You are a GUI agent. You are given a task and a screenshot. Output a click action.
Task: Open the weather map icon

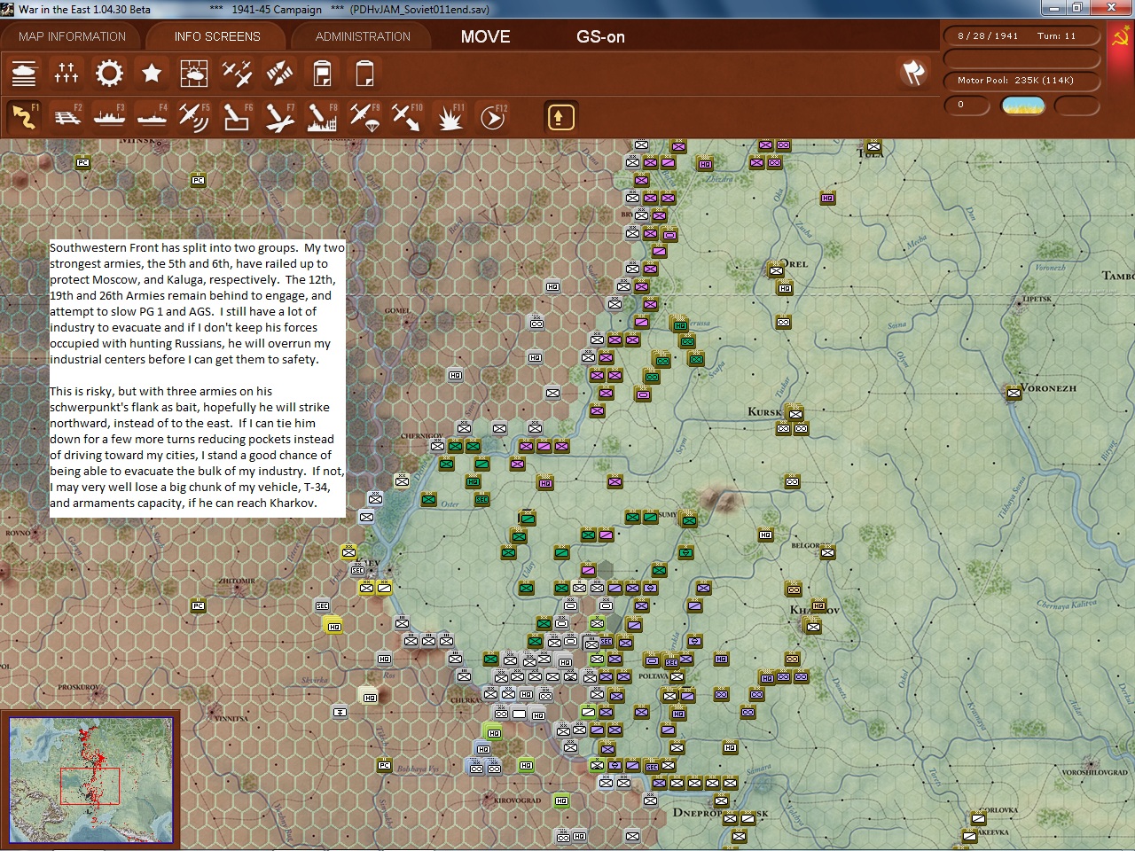coord(194,73)
